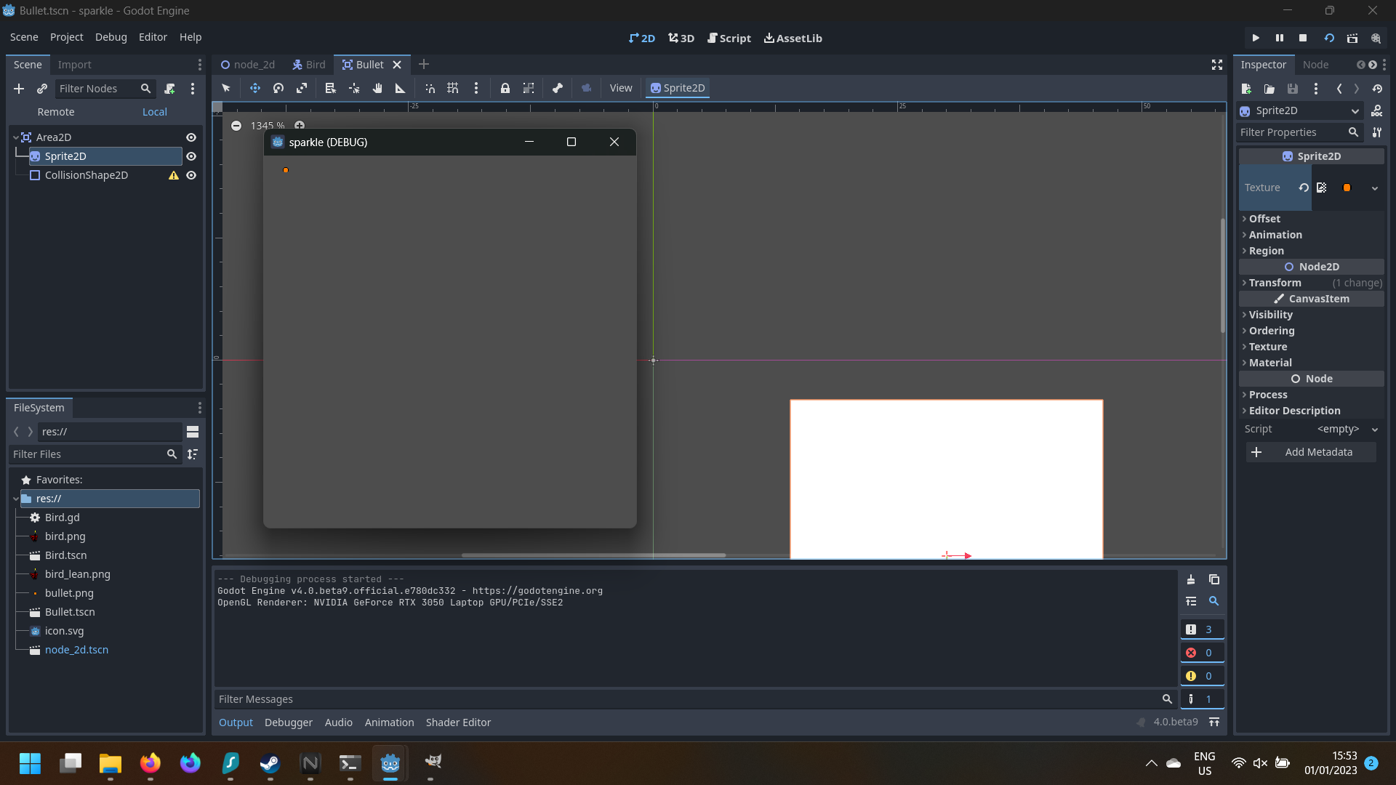1396x785 pixels.
Task: Click the grid snapping options icon
Action: 476,88
